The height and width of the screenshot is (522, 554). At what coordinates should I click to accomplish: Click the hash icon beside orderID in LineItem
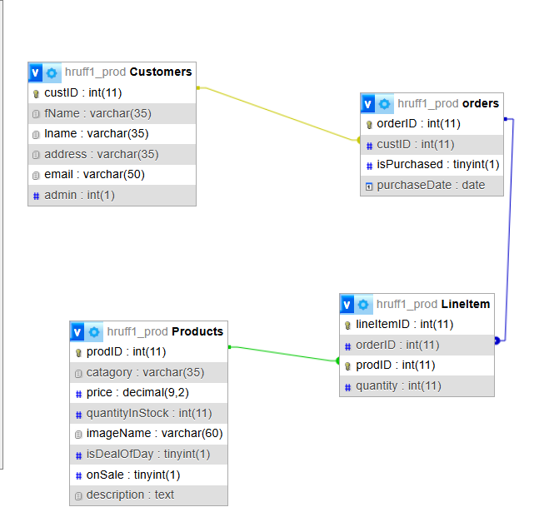[347, 346]
